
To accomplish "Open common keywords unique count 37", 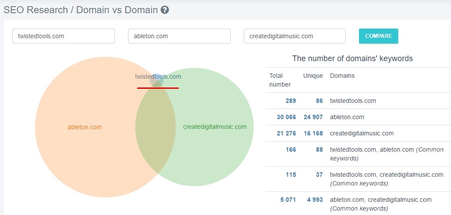I will (x=319, y=175).
